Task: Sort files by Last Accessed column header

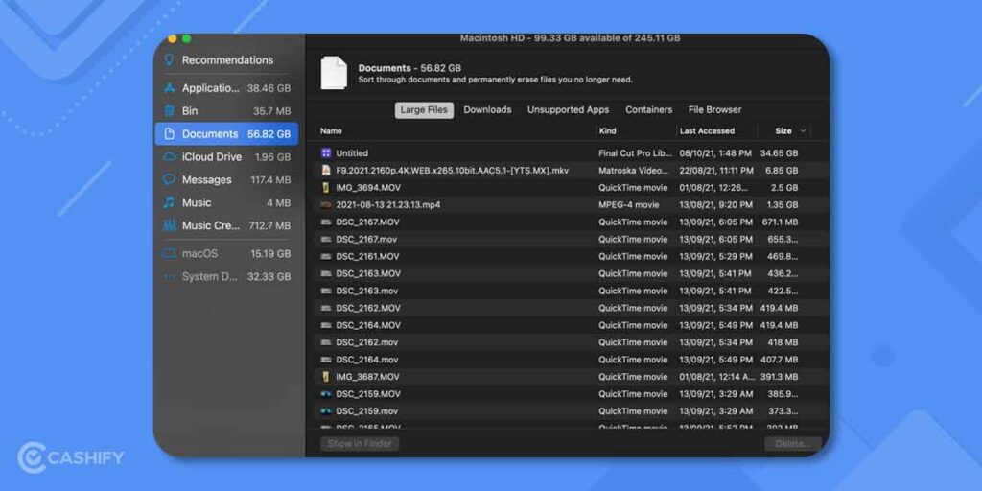Action: point(707,130)
